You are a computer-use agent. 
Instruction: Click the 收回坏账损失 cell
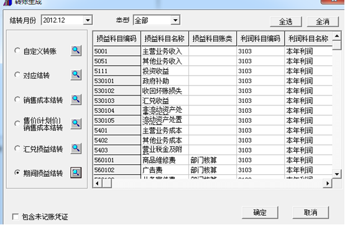[165, 90]
